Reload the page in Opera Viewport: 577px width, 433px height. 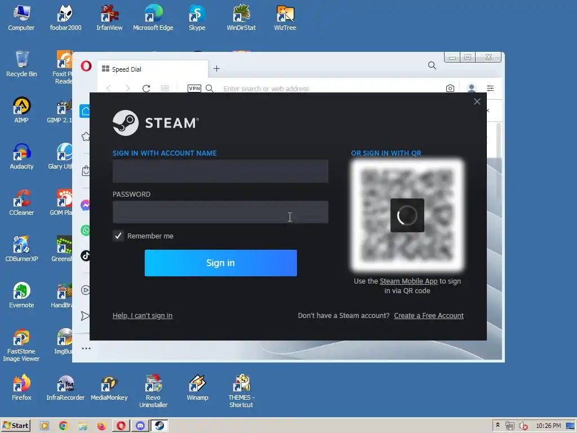coord(146,89)
